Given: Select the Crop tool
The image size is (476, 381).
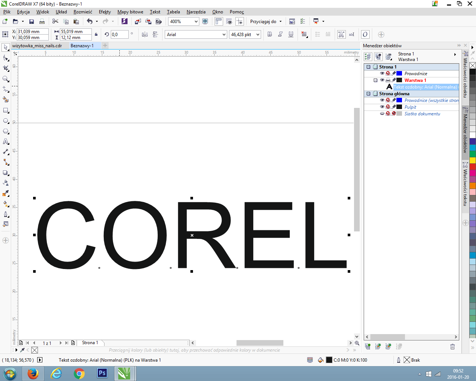Looking at the screenshot, I should tap(6, 68).
